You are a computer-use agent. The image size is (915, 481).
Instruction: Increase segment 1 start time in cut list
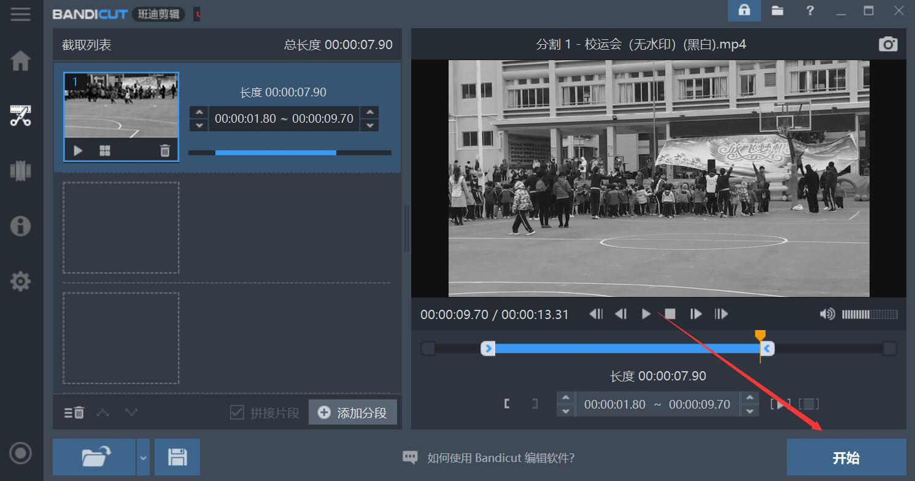tap(199, 112)
